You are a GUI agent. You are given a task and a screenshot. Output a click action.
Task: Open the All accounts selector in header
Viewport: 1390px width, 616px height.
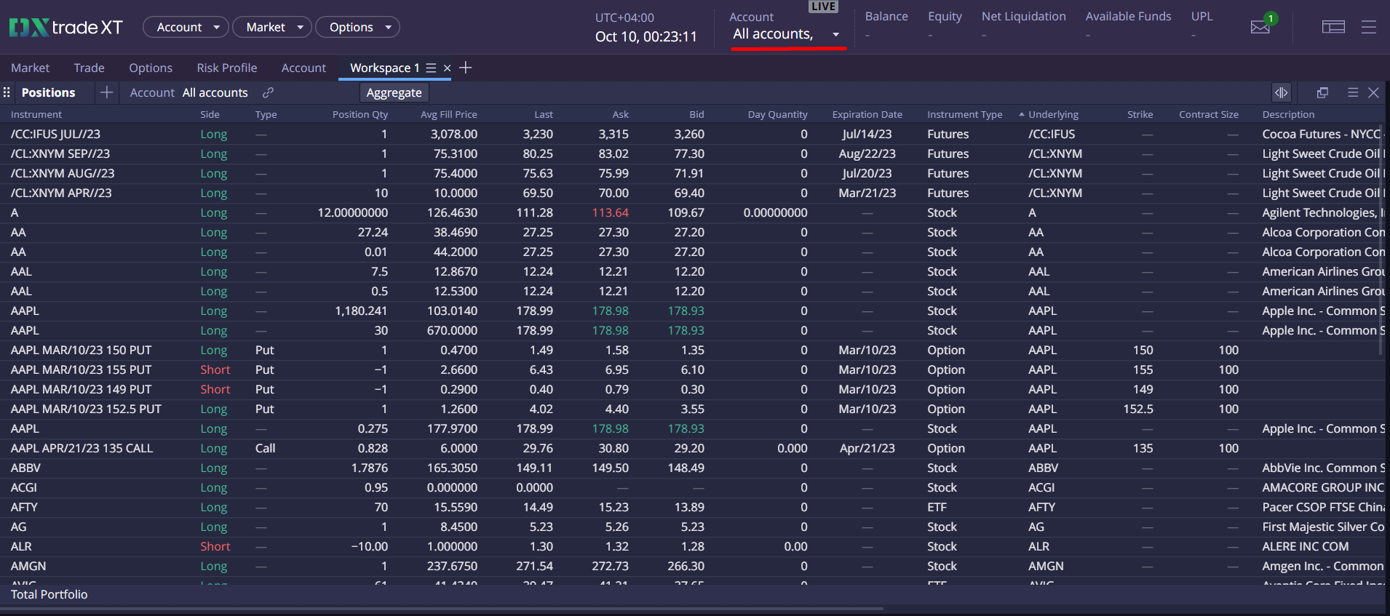[786, 34]
